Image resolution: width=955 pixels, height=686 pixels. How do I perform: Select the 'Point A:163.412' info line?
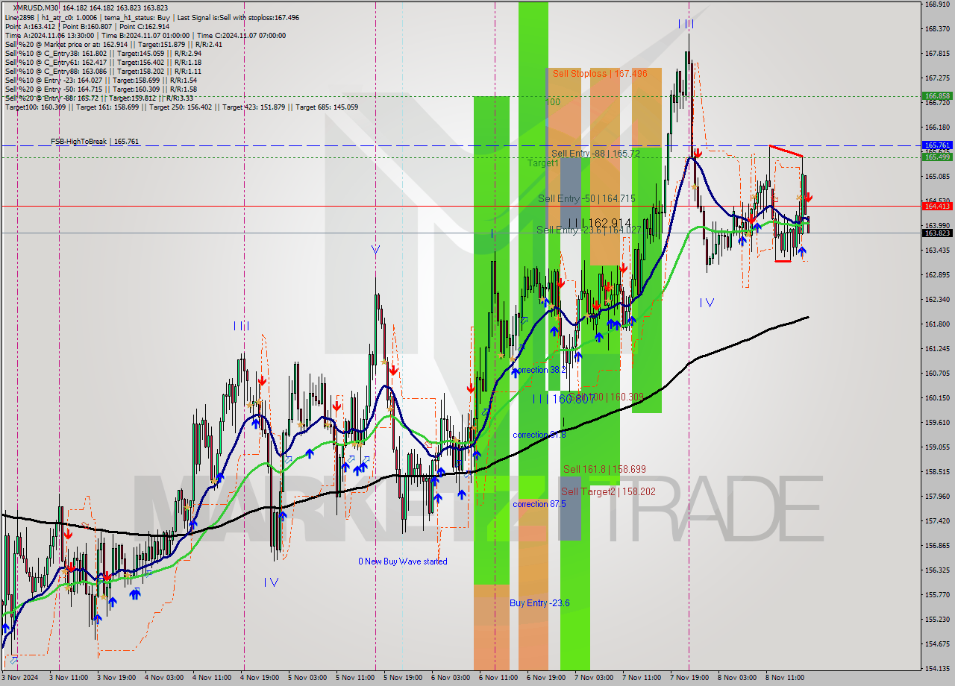88,26
